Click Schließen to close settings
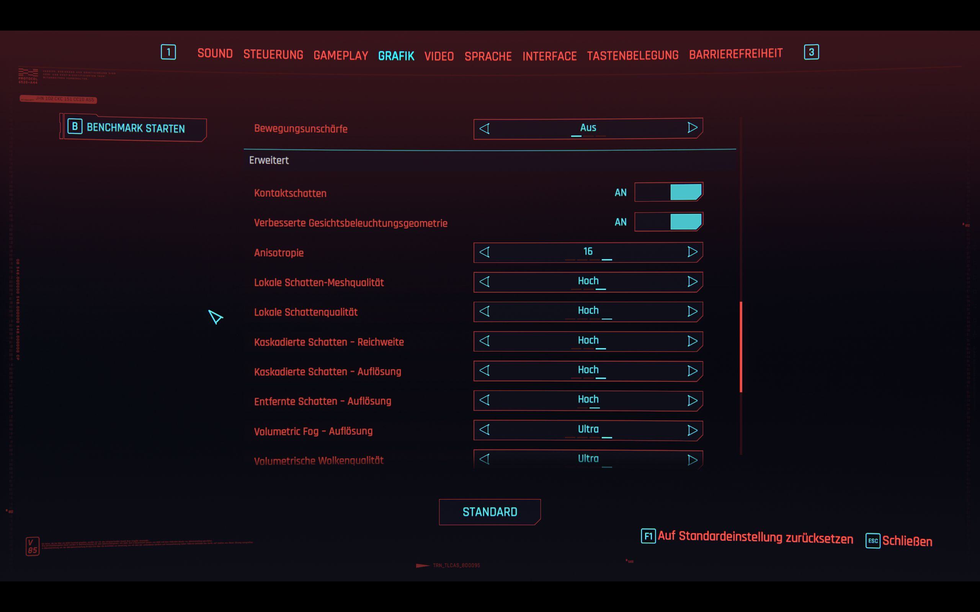This screenshot has width=980, height=612. pos(907,541)
